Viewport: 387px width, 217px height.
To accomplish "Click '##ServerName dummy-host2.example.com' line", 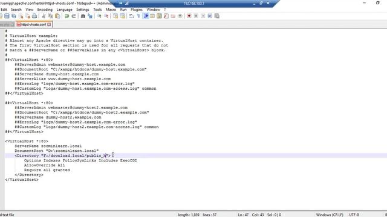I will (x=58, y=117).
